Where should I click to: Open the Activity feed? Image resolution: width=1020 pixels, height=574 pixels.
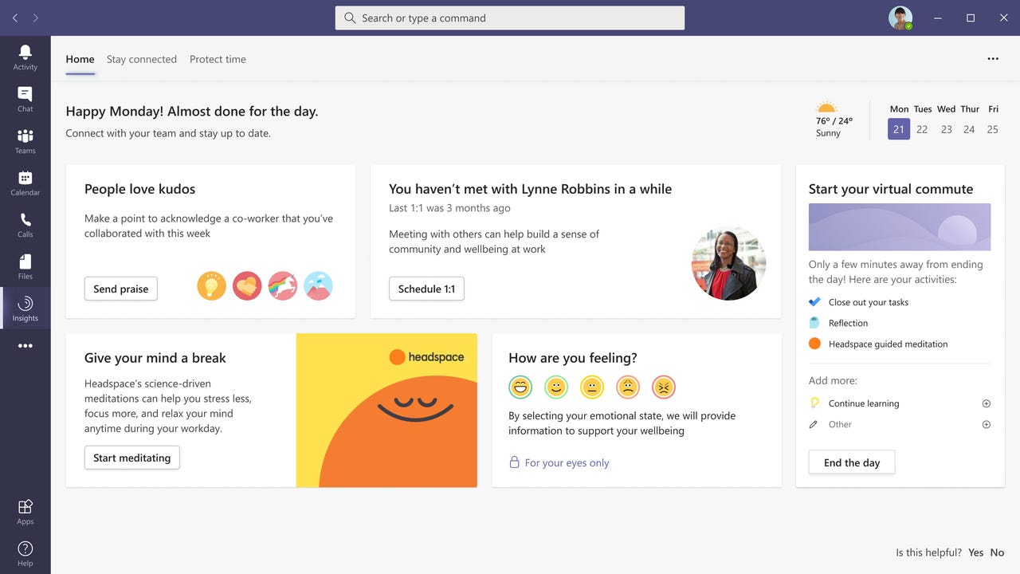point(25,56)
